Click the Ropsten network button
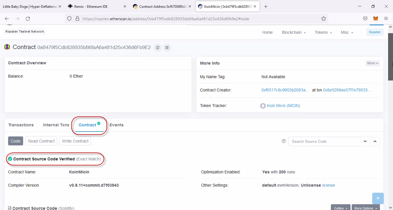The image size is (393, 210). click(375, 32)
